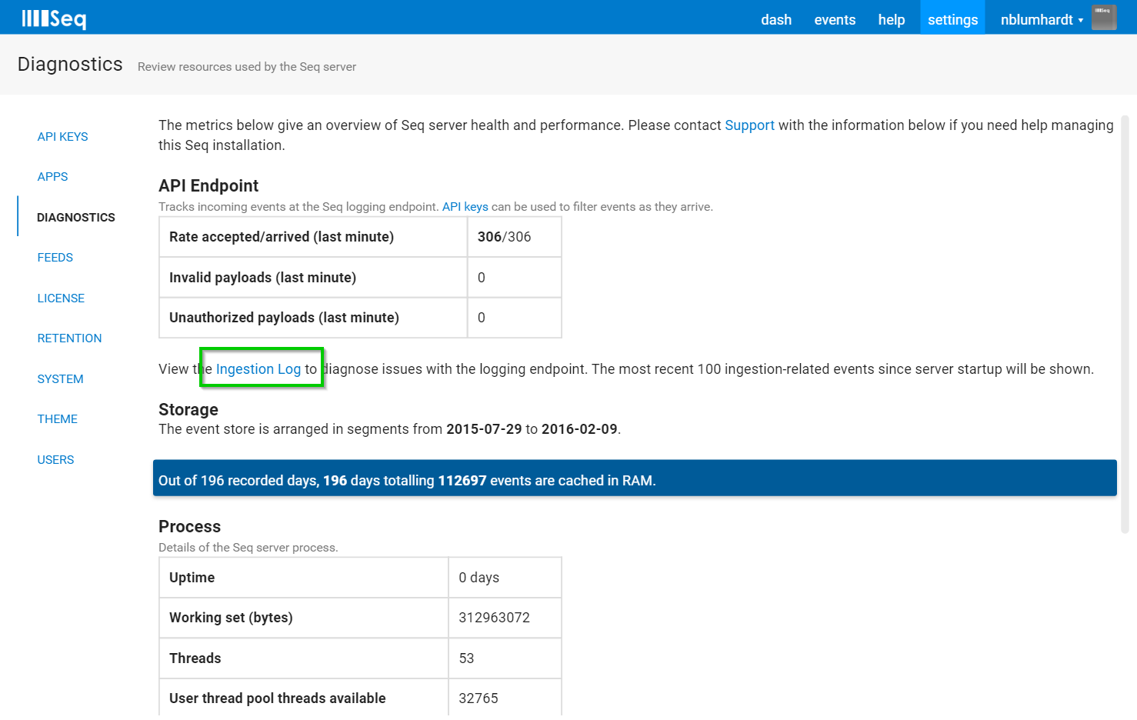Open API Keys settings section
The height and width of the screenshot is (720, 1137).
[x=62, y=136]
